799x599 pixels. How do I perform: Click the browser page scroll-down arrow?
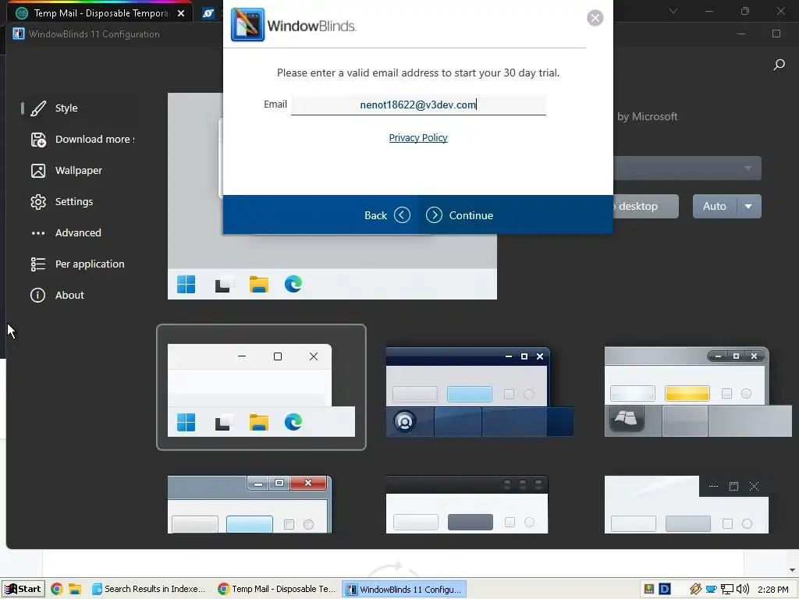pos(793,570)
